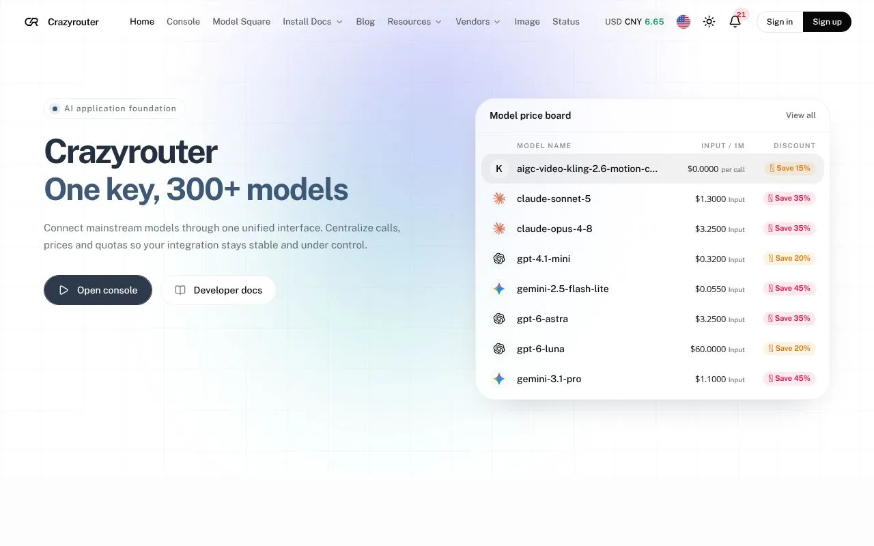The image size is (874, 546).
Task: Click the AI application foundation badge
Action: [114, 109]
